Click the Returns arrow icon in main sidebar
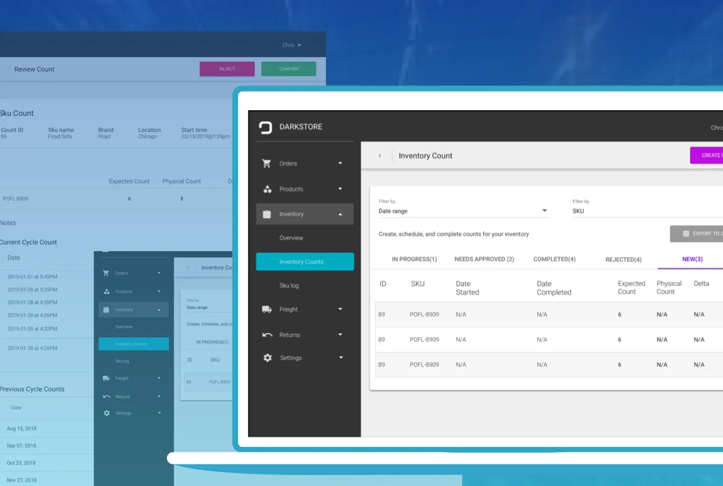The image size is (723, 486). point(268,335)
